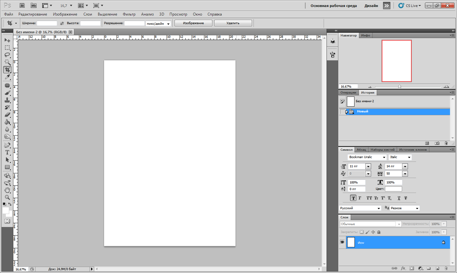Screen dimensions: 457x273
Task: Click the Navigator zoom slider
Action: click(400, 87)
